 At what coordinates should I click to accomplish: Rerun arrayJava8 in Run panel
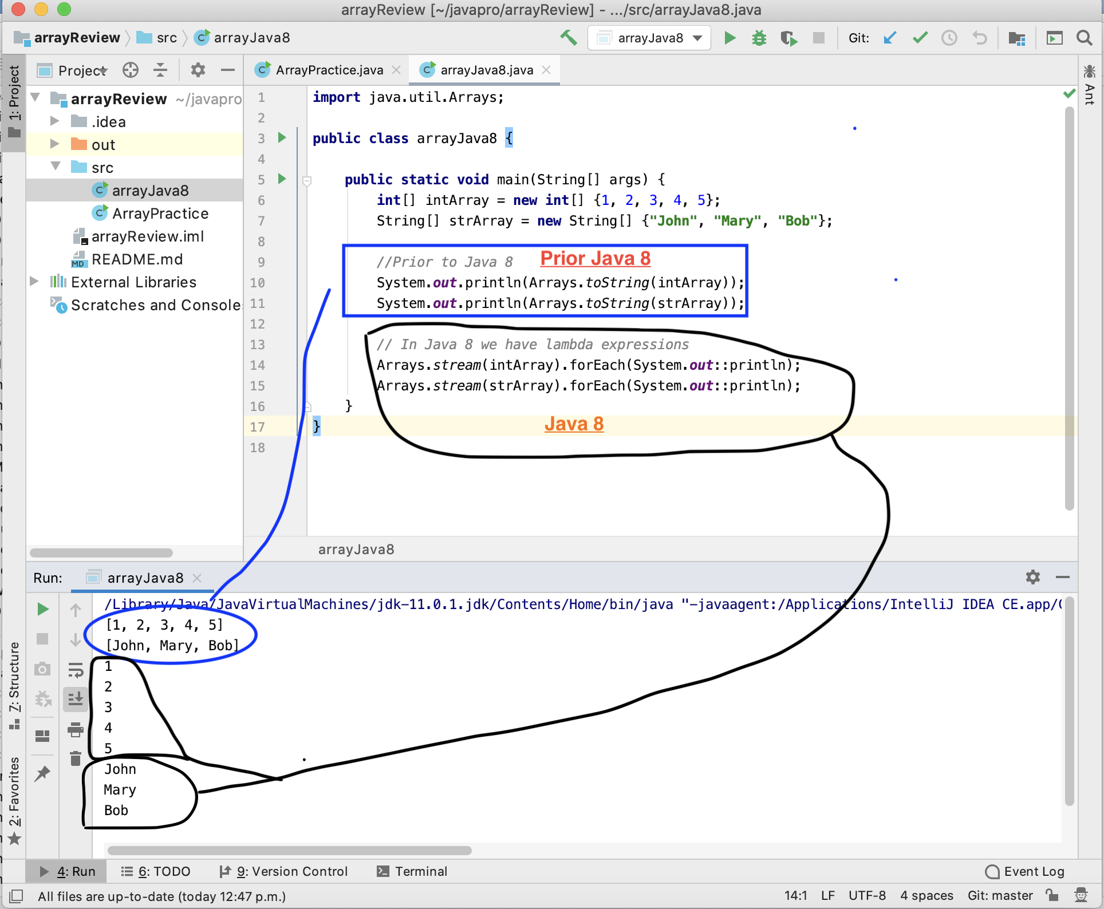pos(42,609)
